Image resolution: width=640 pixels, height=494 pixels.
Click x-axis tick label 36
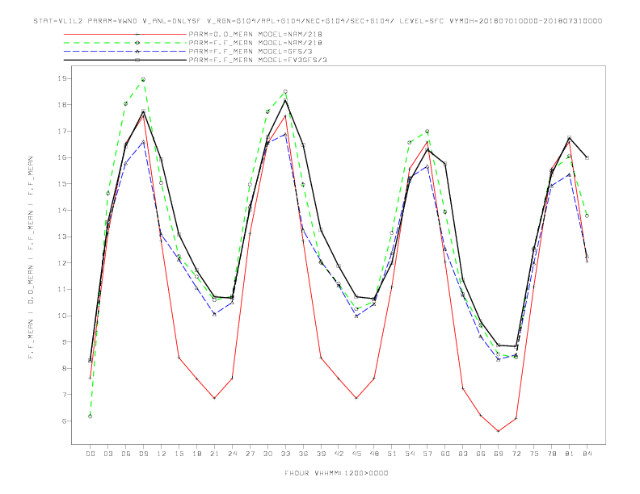tap(303, 454)
